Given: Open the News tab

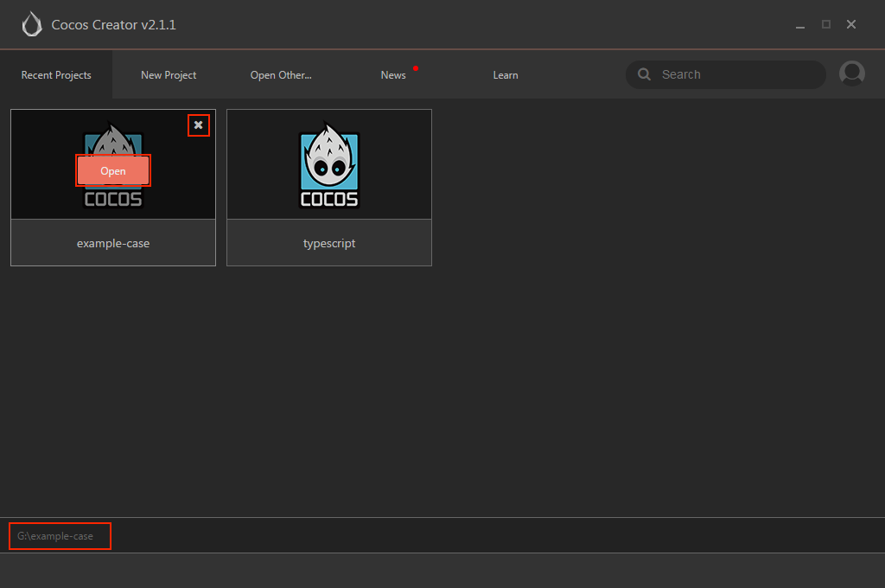Looking at the screenshot, I should pyautogui.click(x=393, y=74).
